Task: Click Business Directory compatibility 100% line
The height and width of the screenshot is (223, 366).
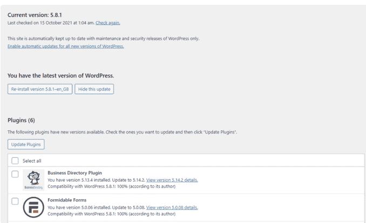Action: click(112, 186)
